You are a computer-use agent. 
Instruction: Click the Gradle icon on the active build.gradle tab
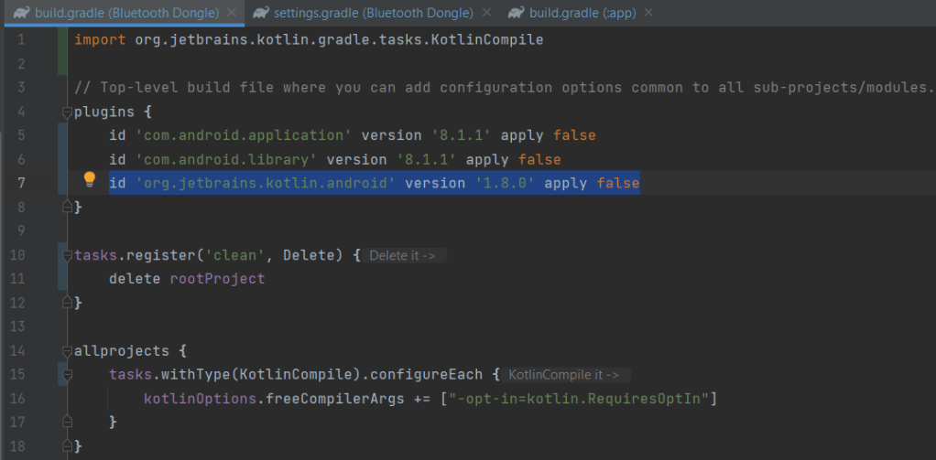click(17, 13)
